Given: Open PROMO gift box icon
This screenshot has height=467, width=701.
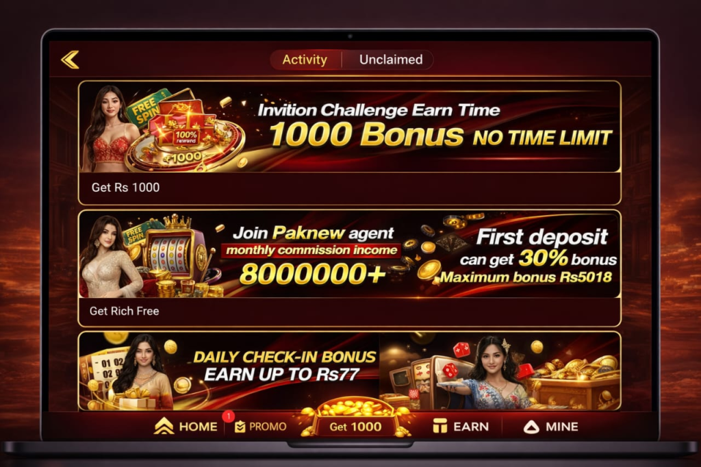Looking at the screenshot, I should [x=240, y=427].
